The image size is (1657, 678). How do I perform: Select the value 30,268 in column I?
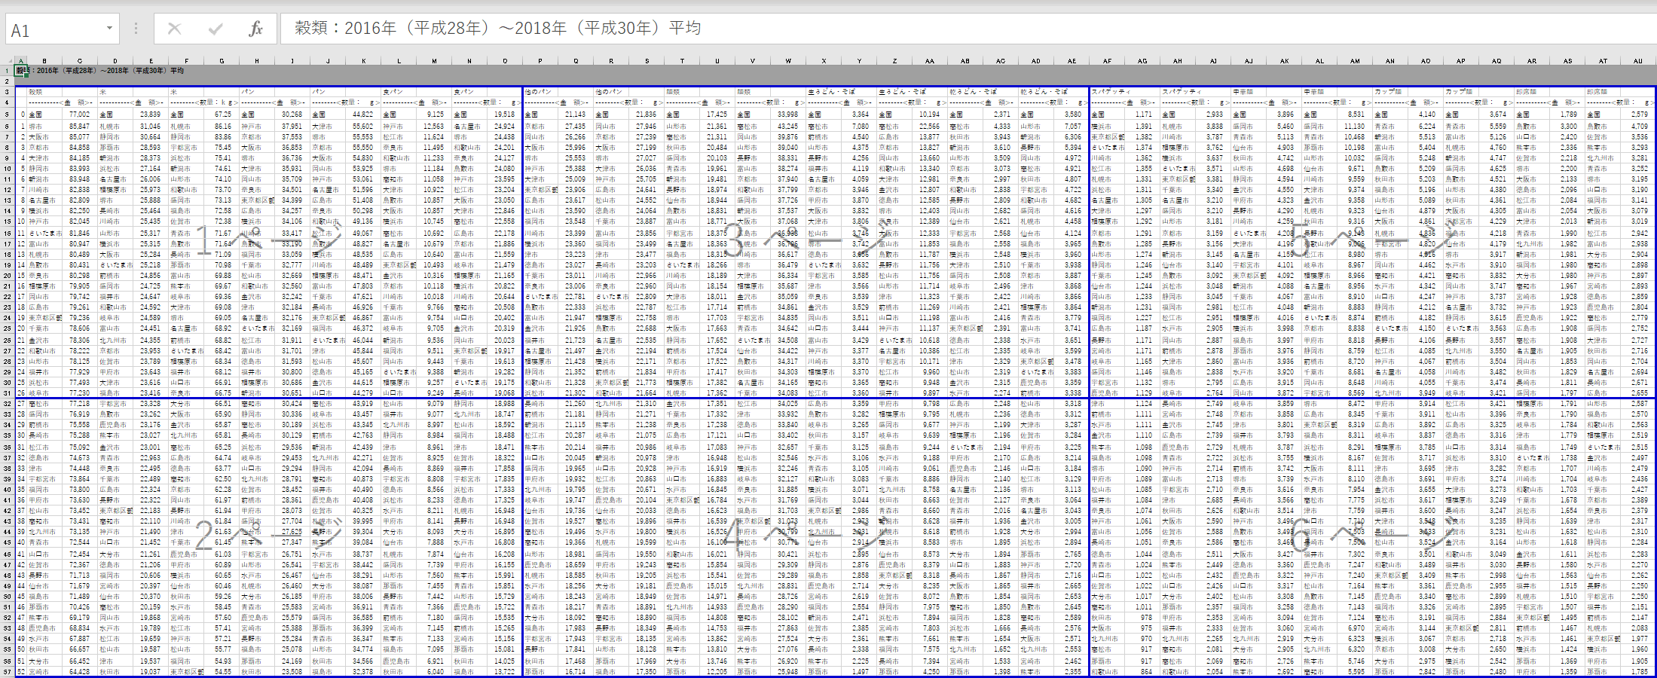coord(292,115)
